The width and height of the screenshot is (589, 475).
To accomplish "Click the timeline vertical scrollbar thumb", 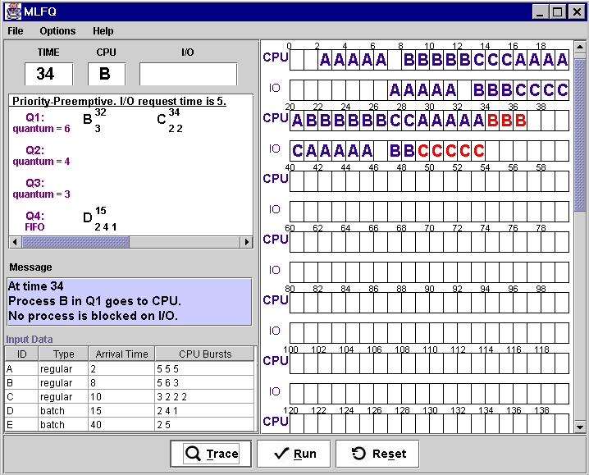I will 580,135.
